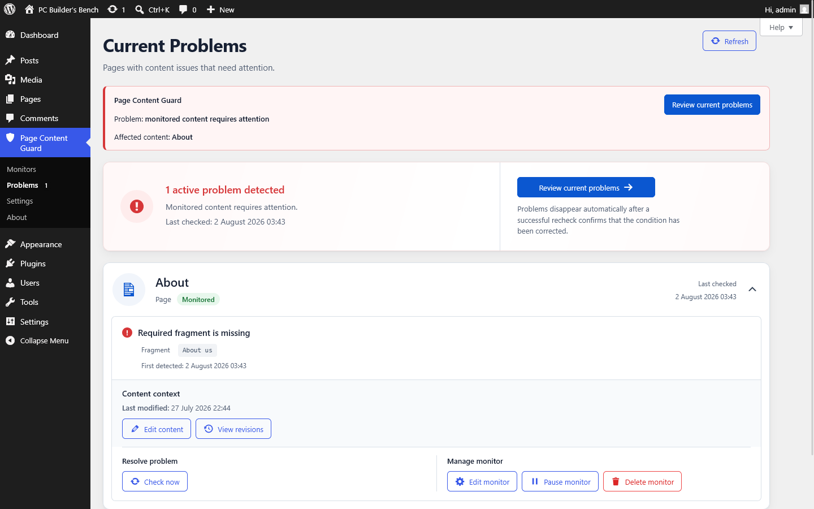The height and width of the screenshot is (509, 814).
Task: Open the comments bubble in admin bar
Action: coord(188,10)
